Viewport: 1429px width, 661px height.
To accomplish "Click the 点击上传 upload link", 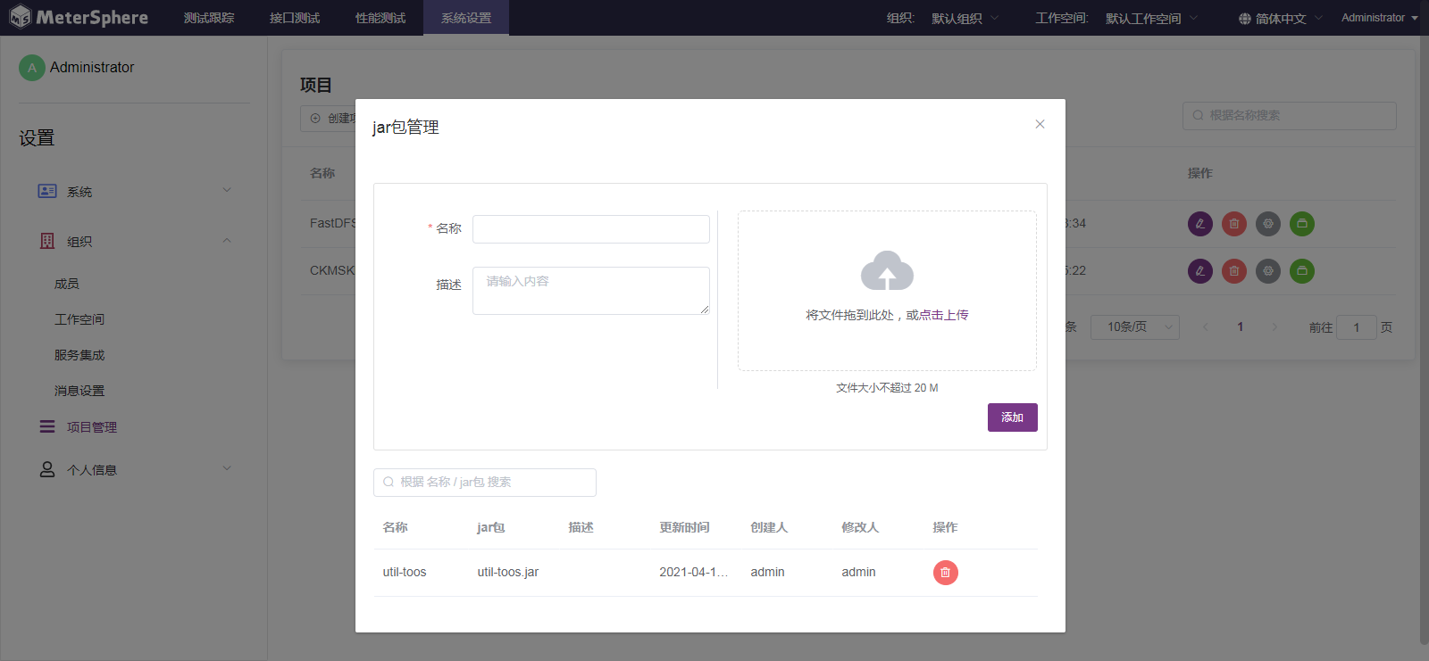I will click(x=944, y=315).
